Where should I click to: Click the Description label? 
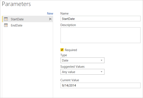pos(68,25)
